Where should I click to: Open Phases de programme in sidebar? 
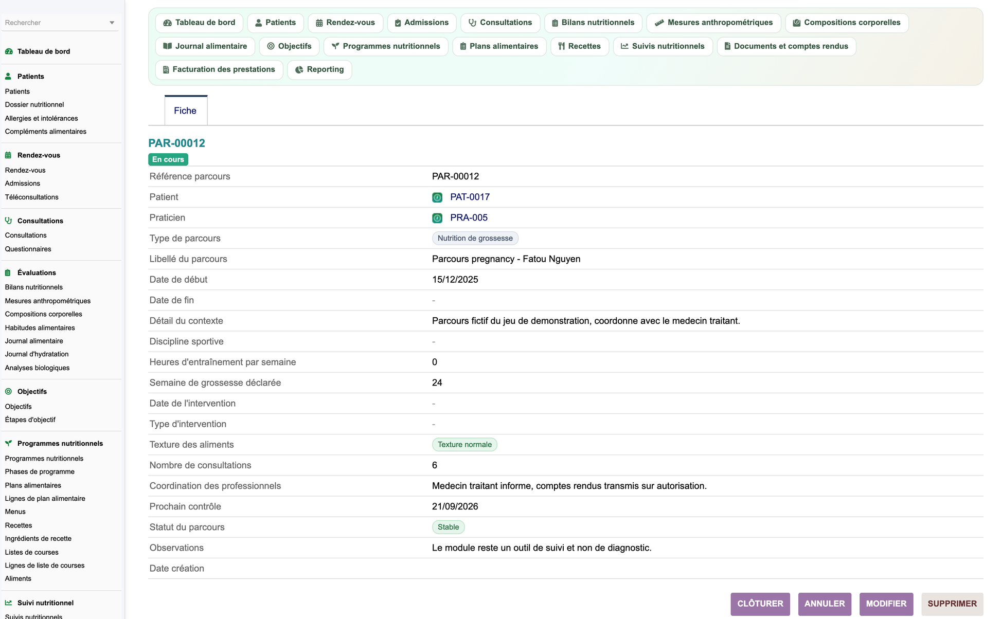tap(40, 472)
